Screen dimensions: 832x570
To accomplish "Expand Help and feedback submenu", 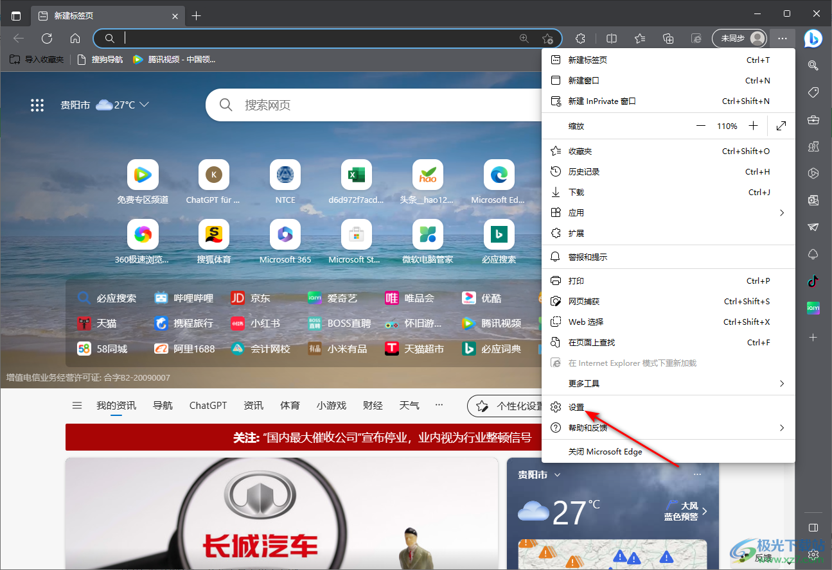I will tap(668, 427).
